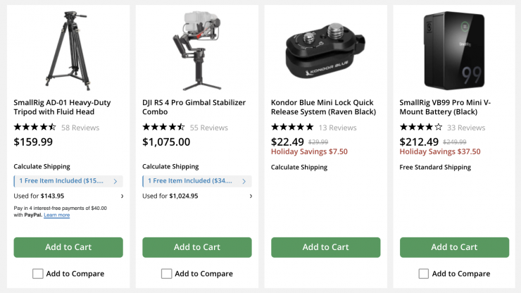Enable Add to Compare for VB99 battery
The height and width of the screenshot is (293, 521).
(x=424, y=273)
